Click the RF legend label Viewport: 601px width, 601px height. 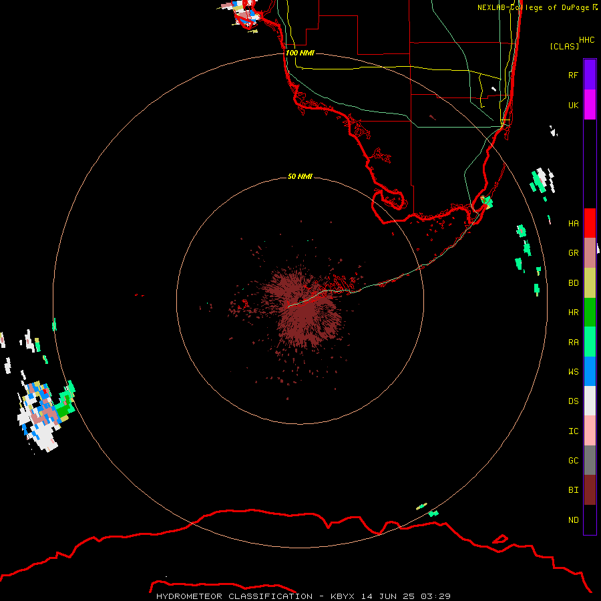pos(573,75)
